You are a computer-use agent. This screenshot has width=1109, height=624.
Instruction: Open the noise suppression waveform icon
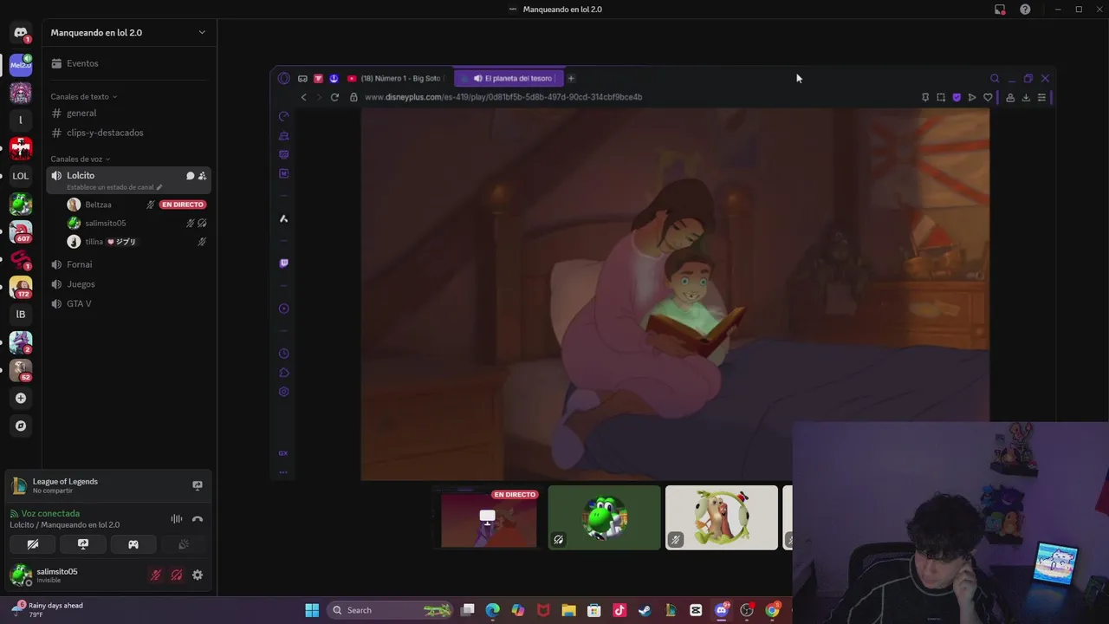(x=177, y=519)
